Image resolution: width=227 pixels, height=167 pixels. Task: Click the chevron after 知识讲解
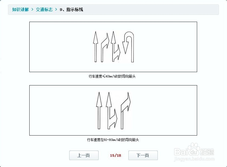tap(32, 9)
